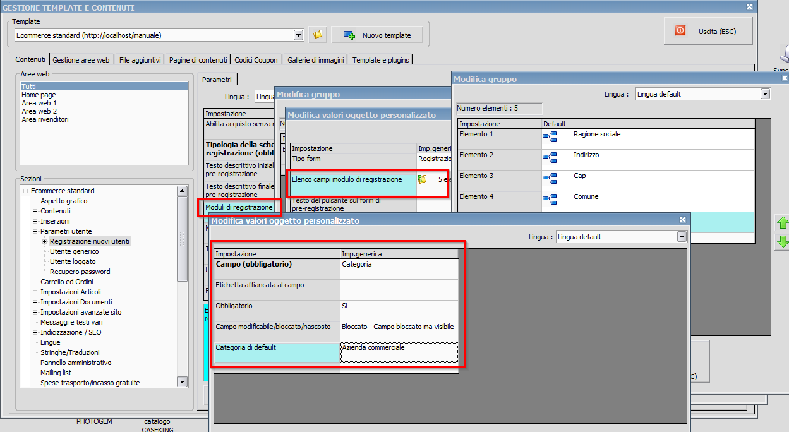Click the Nuovo template button
The height and width of the screenshot is (432, 789).
click(x=376, y=35)
